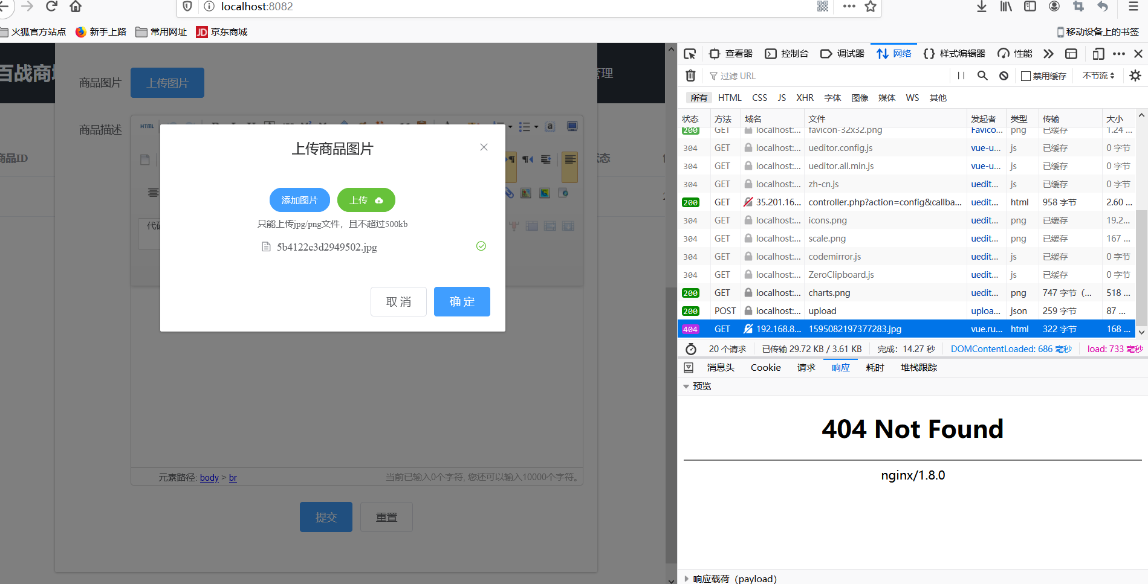Open the Downloads arrow icon
The image size is (1148, 584).
click(982, 6)
